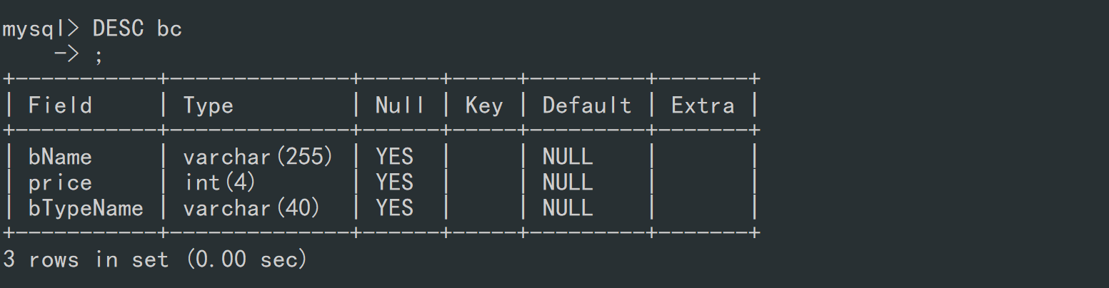Click the Type column header
1109x288 pixels.
[x=209, y=106]
